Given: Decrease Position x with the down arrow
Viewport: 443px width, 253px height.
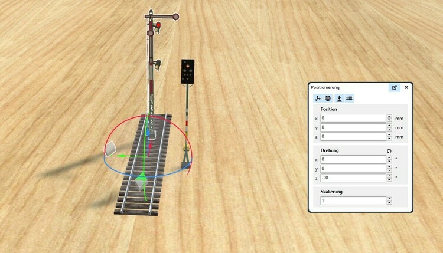Looking at the screenshot, I should tap(389, 120).
